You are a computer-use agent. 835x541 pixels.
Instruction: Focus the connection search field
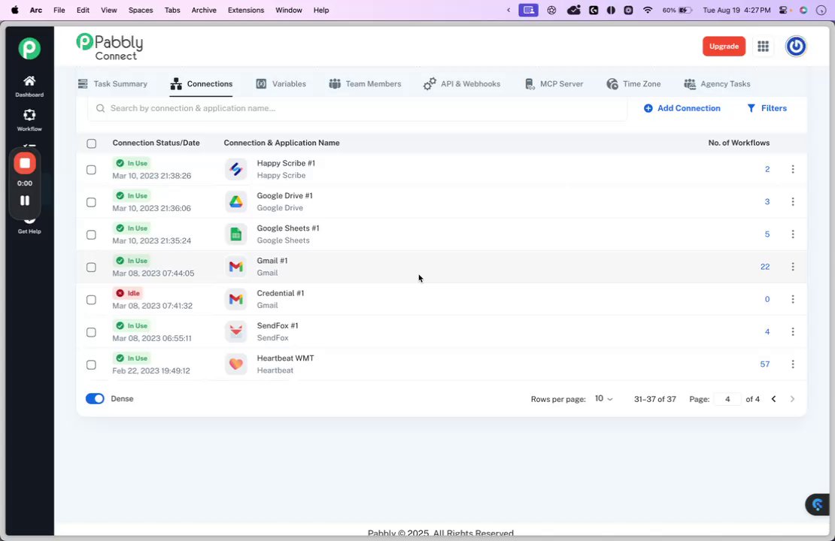point(357,108)
